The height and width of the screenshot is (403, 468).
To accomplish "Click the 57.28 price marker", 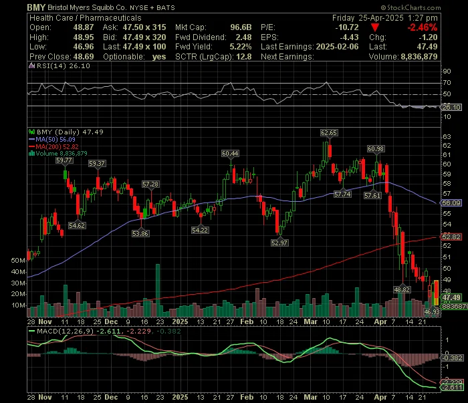I will pos(150,184).
